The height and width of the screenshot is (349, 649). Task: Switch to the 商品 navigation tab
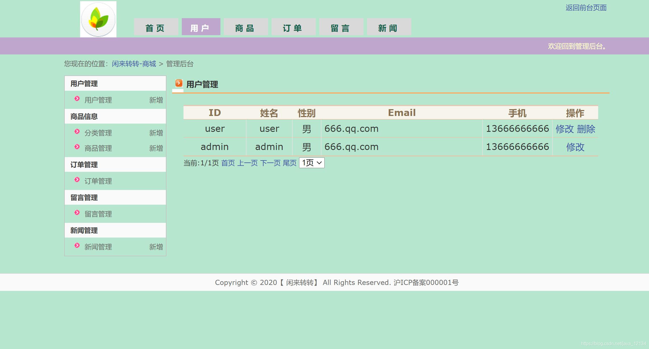pos(246,28)
